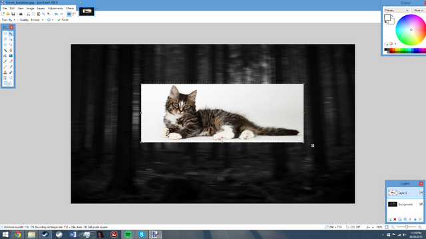Click the New file toolbar icon

coord(3,14)
